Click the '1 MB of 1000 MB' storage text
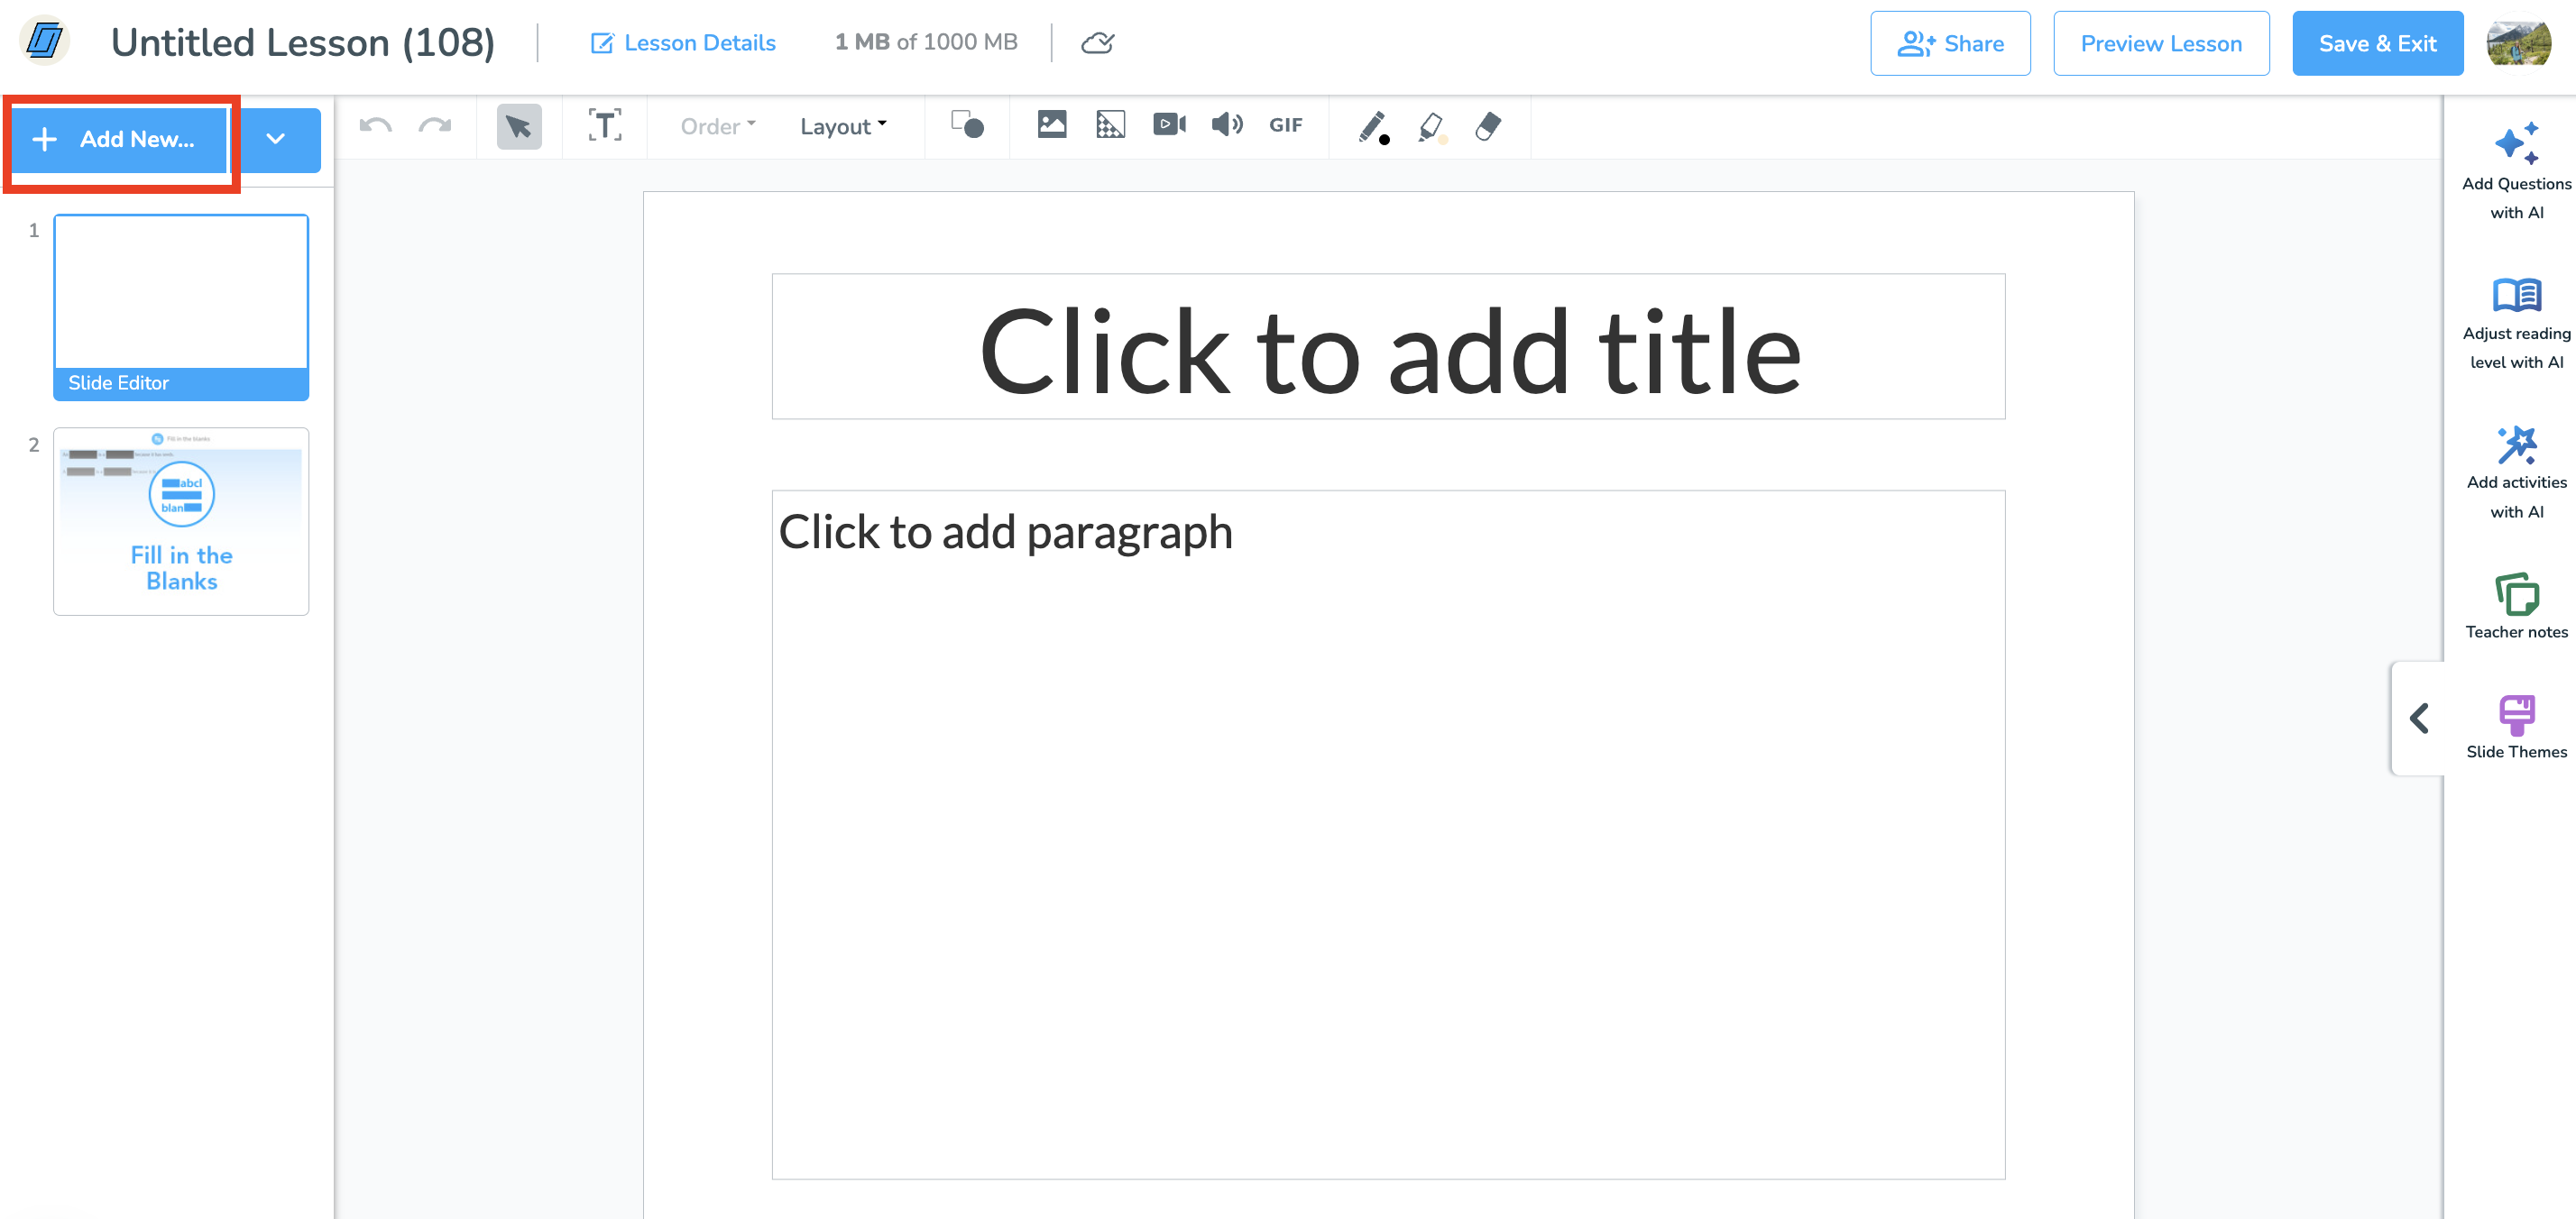The width and height of the screenshot is (2576, 1219). [x=926, y=42]
